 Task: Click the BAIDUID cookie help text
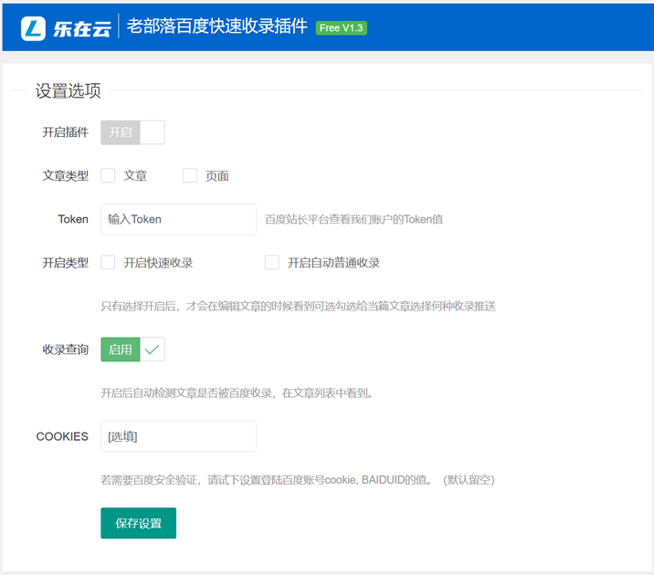pos(297,480)
